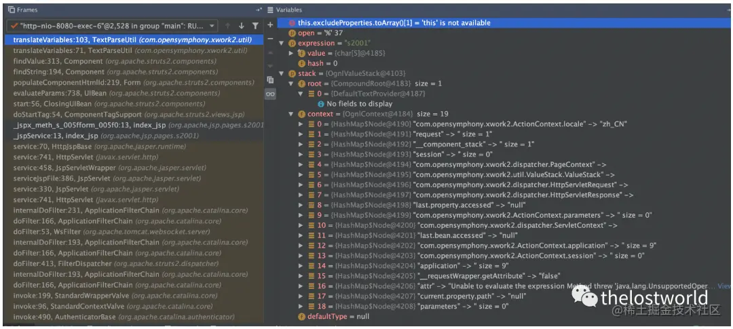Click the 'p' parameter icon beside open
This screenshot has height=329, width=733.
point(292,33)
